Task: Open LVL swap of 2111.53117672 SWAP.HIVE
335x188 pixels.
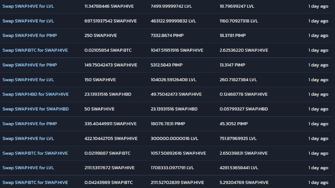Action: [28, 168]
